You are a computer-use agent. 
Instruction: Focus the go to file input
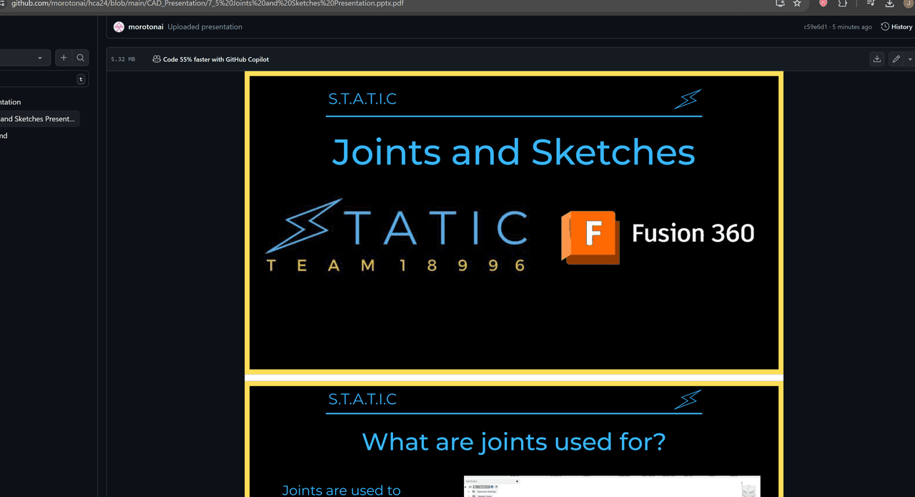click(36, 79)
